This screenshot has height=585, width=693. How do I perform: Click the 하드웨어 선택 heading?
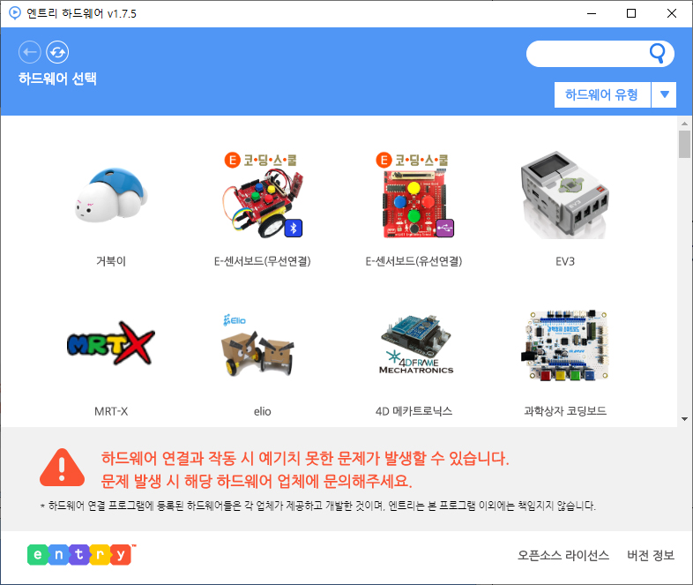(x=57, y=79)
